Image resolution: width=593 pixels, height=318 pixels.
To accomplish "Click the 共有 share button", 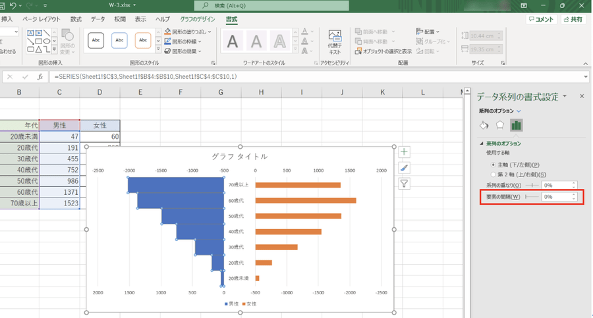I will click(573, 20).
